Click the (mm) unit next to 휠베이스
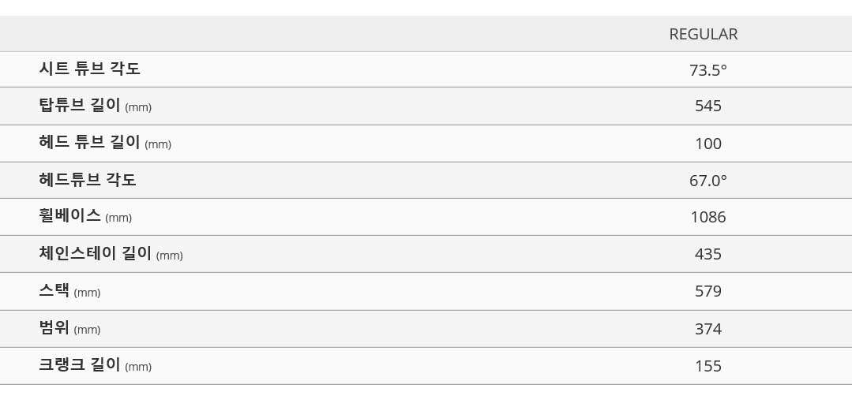Viewport: 852px width, 407px height. (x=118, y=218)
